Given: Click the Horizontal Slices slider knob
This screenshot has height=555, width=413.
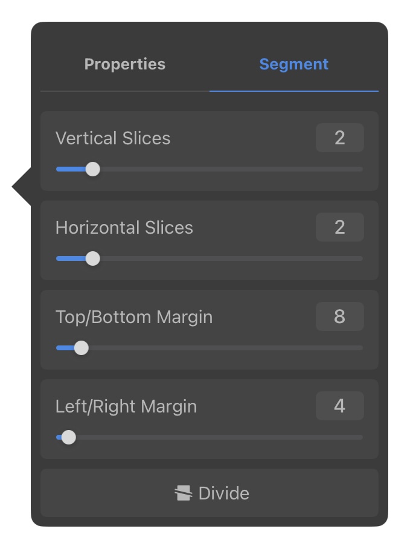Looking at the screenshot, I should [x=93, y=258].
